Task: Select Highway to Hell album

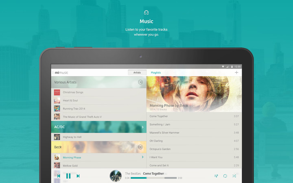Action: pos(72,137)
